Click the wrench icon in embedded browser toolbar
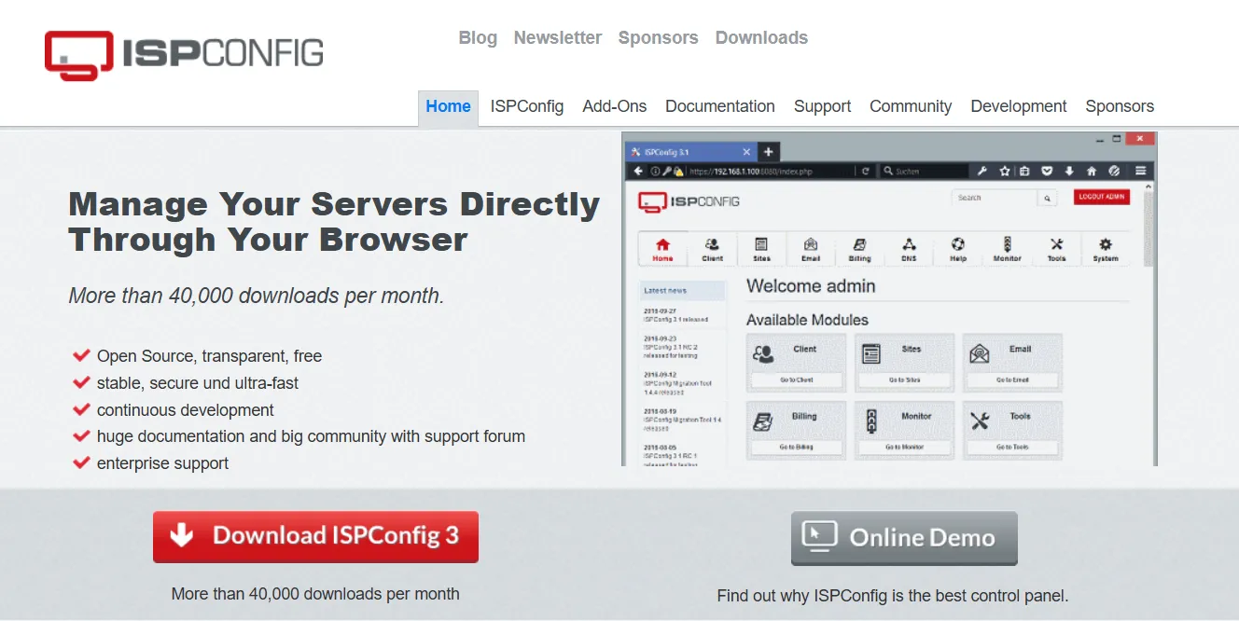1239x621 pixels. click(982, 172)
